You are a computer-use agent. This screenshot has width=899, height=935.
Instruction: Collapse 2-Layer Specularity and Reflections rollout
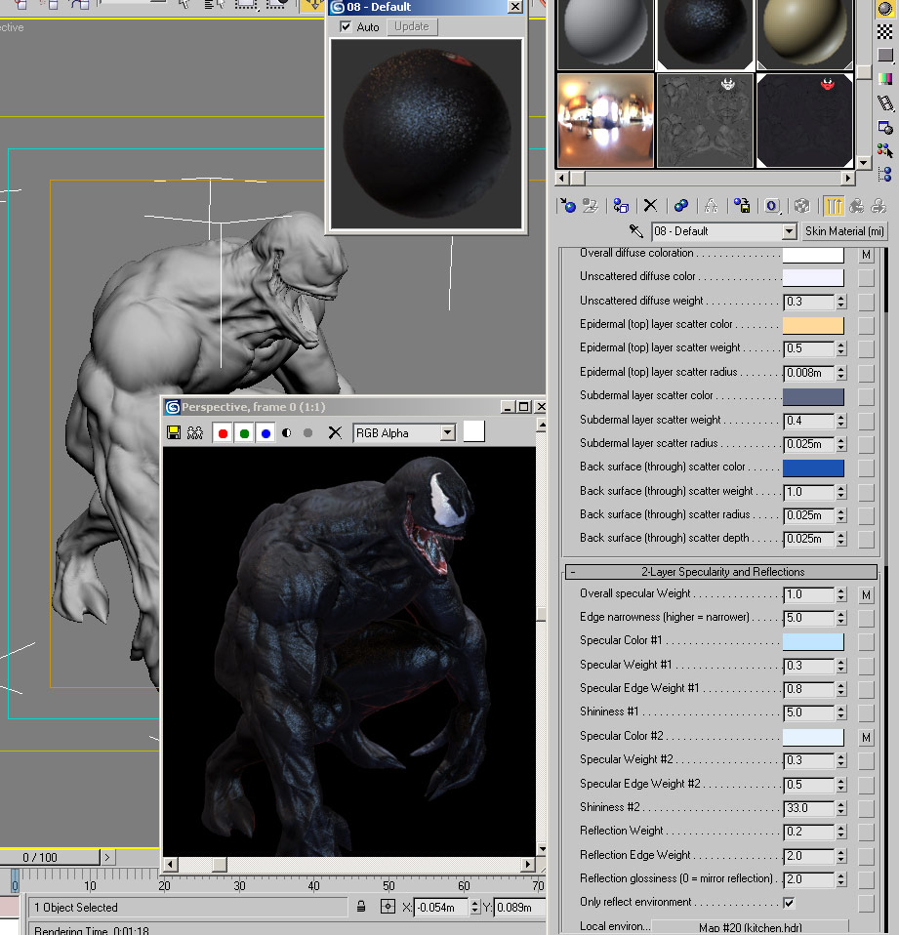[720, 572]
